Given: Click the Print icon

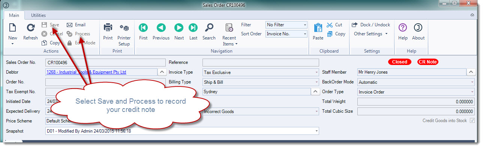Looking at the screenshot, I should click(x=108, y=27).
